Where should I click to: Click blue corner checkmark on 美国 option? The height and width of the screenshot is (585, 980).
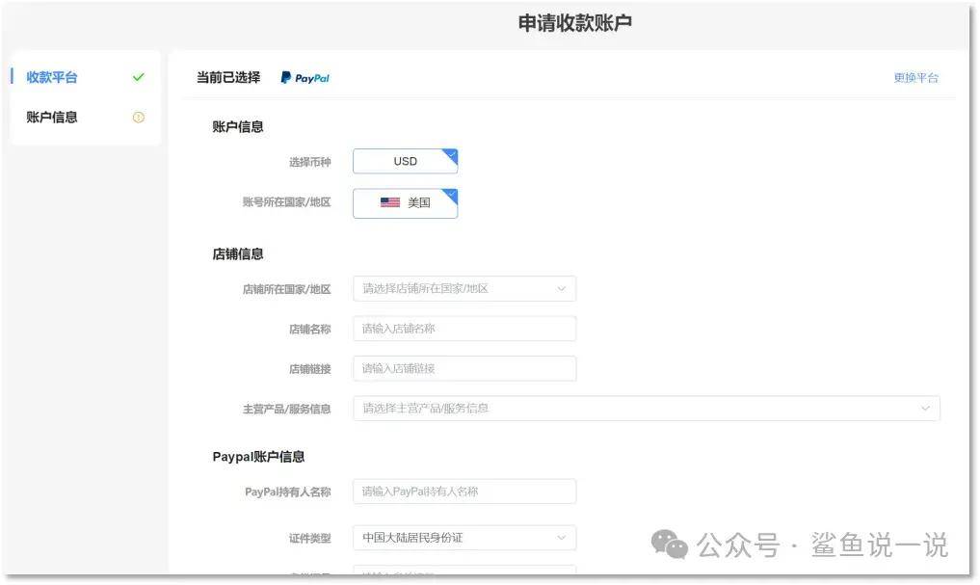pos(451,195)
